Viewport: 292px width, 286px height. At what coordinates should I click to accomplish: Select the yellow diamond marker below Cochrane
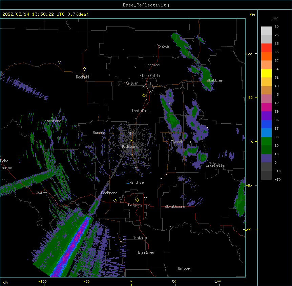point(115,200)
